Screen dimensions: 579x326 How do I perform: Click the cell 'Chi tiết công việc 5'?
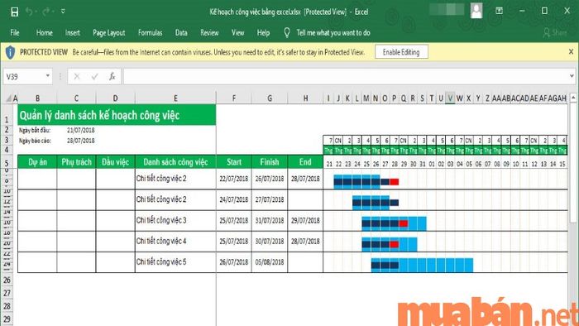tap(175, 262)
